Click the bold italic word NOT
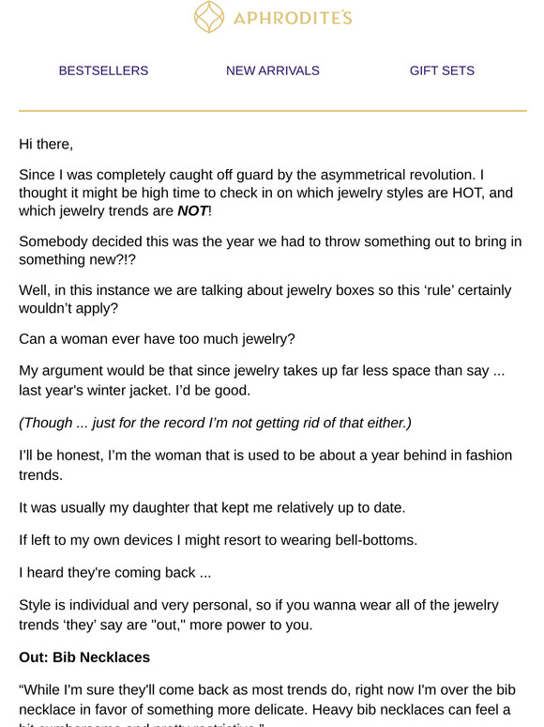 (x=192, y=211)
